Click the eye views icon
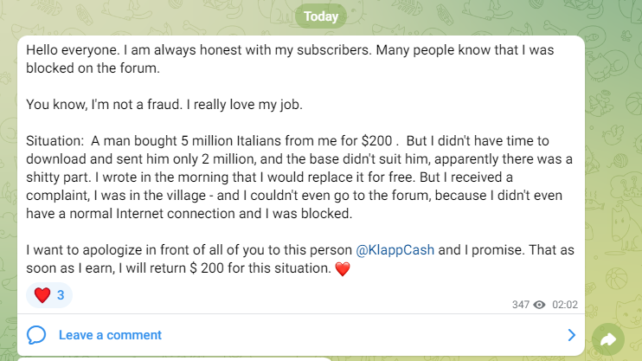This screenshot has height=361, width=642. point(540,305)
